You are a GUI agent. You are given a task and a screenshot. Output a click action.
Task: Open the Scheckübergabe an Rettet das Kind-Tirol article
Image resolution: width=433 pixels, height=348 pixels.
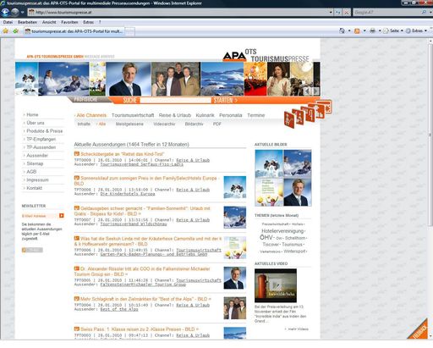pos(122,154)
